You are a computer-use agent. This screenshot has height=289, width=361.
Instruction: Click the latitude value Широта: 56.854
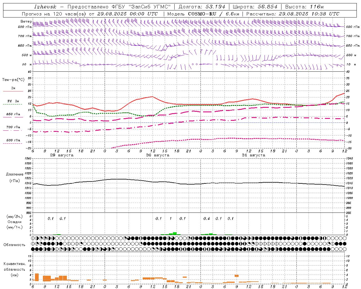(x=255, y=7)
